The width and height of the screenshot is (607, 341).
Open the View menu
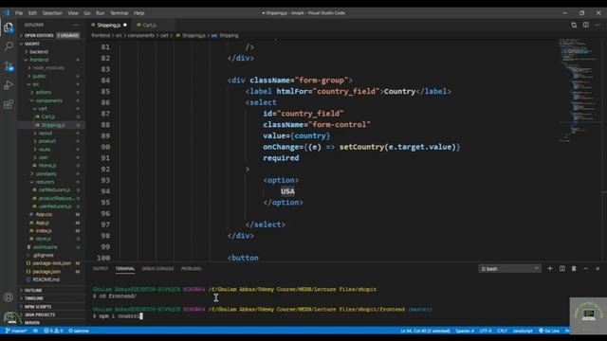(x=73, y=12)
